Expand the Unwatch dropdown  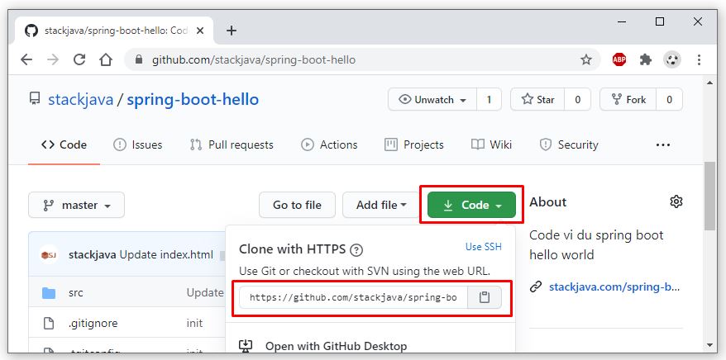tap(432, 99)
